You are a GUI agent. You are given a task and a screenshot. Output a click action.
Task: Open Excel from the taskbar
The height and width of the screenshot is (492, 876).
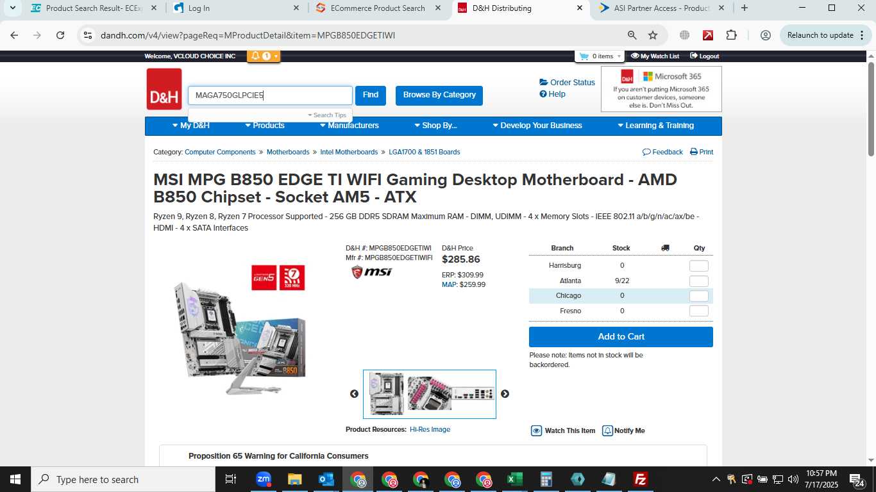pos(514,479)
